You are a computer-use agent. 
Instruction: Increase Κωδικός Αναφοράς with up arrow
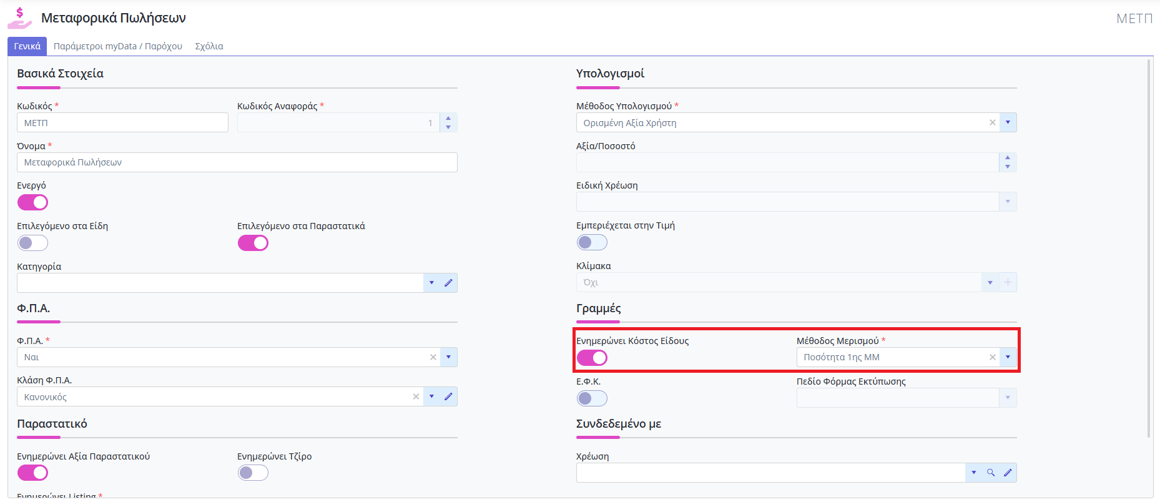click(448, 118)
